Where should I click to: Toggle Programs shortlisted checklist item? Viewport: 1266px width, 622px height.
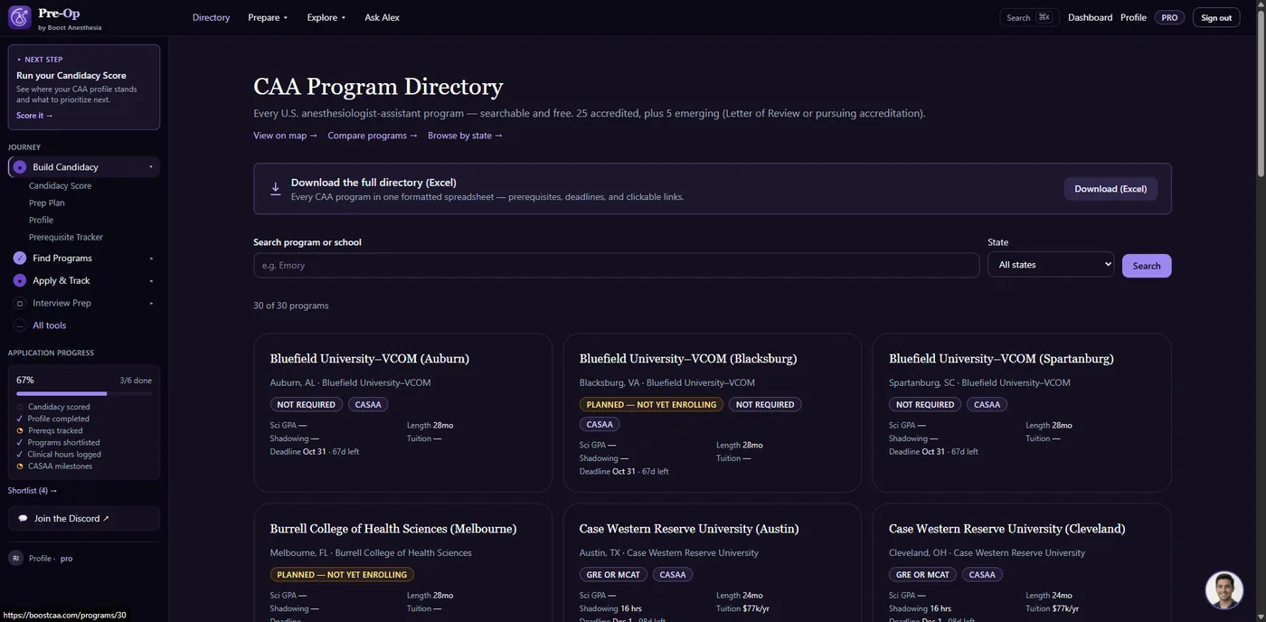pyautogui.click(x=58, y=442)
